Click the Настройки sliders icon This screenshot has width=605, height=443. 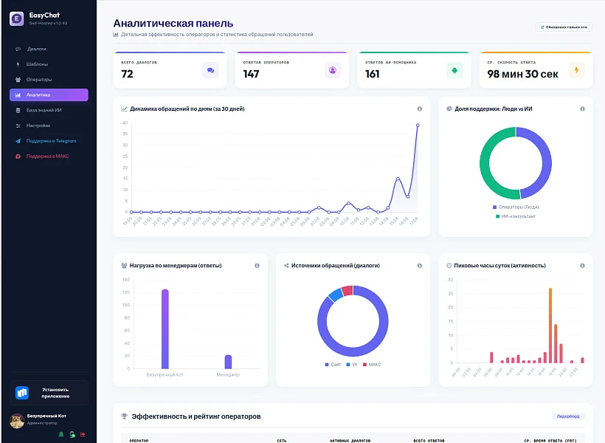[18, 126]
